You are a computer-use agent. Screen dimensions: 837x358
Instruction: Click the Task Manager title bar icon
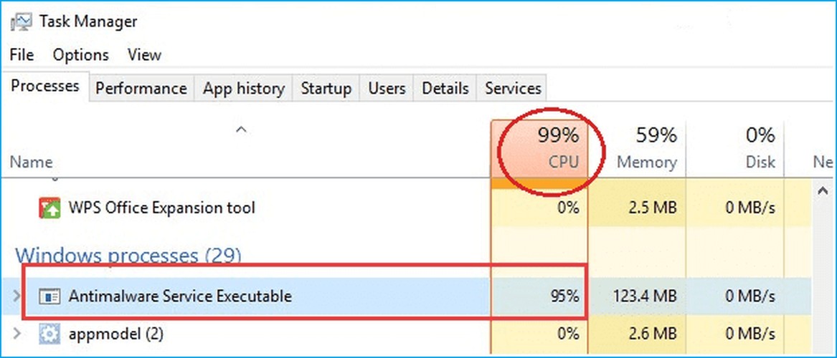[x=21, y=22]
